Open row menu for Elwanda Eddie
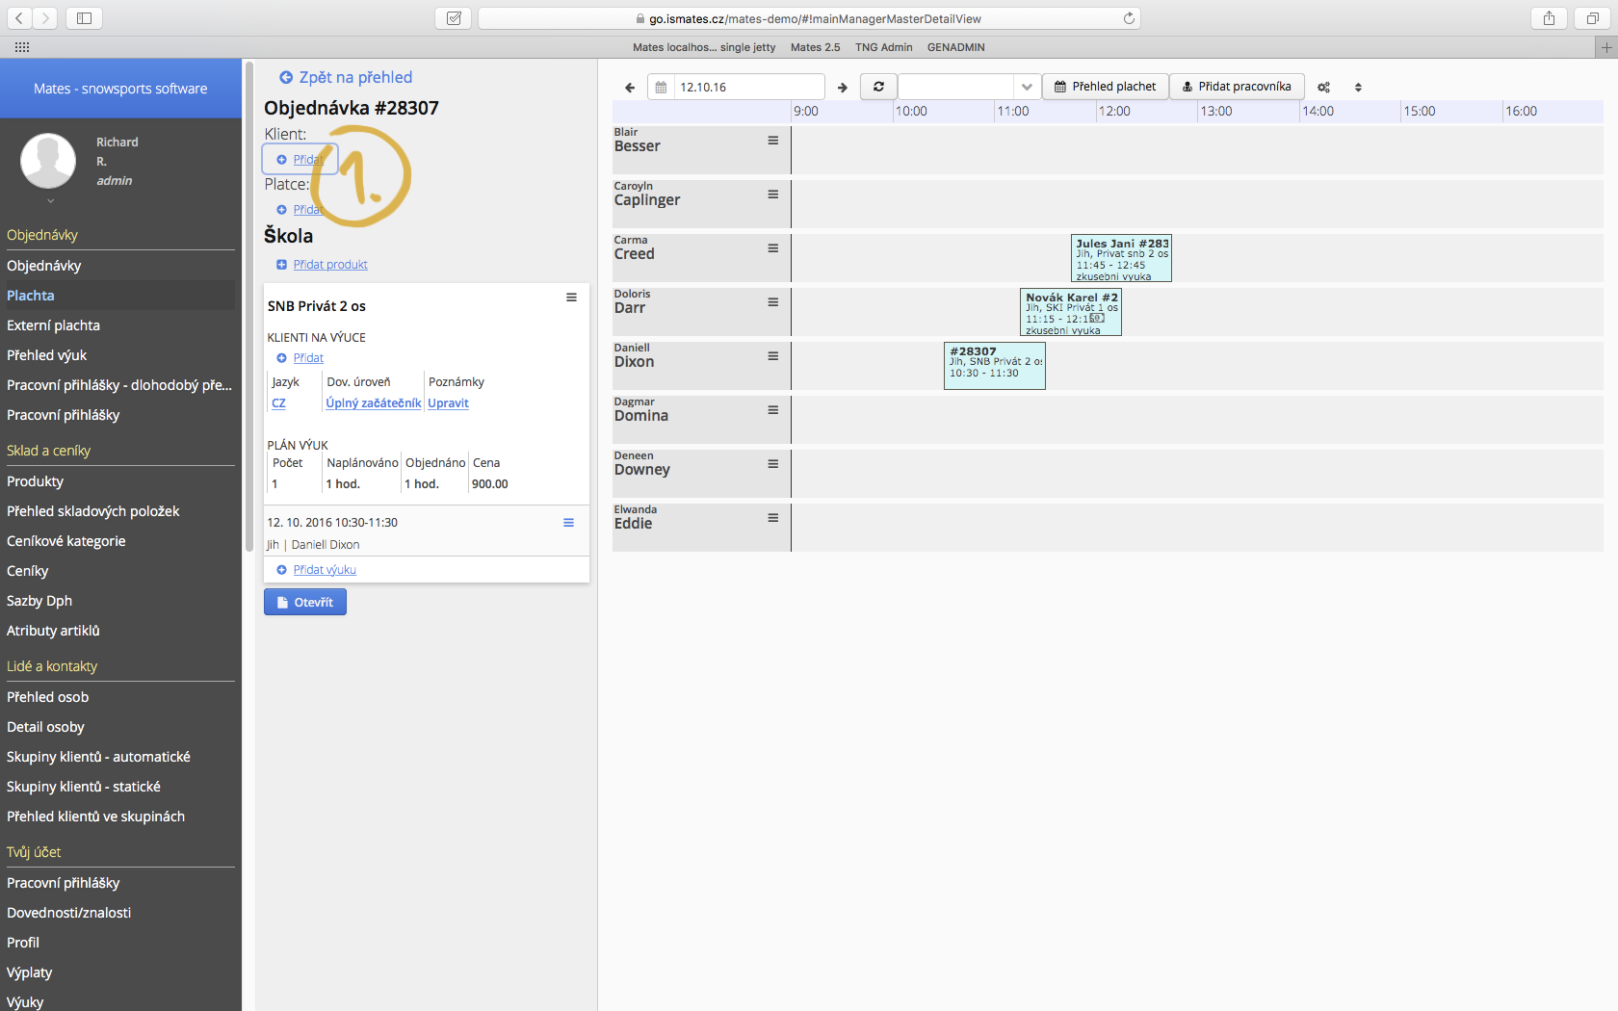Screen dimensions: 1618x1011 tap(772, 518)
